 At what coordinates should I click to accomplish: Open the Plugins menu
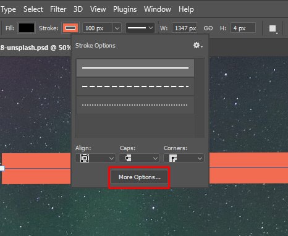(x=125, y=9)
